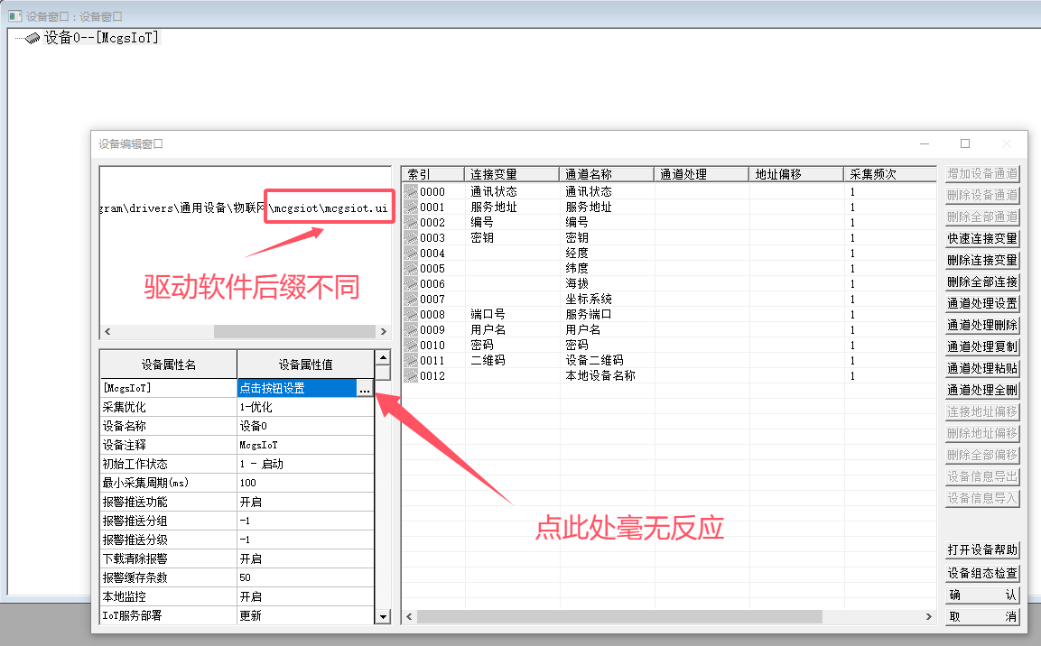Image resolution: width=1041 pixels, height=646 pixels.
Task: Select the 报警推送功能 value cell
Action: point(304,503)
